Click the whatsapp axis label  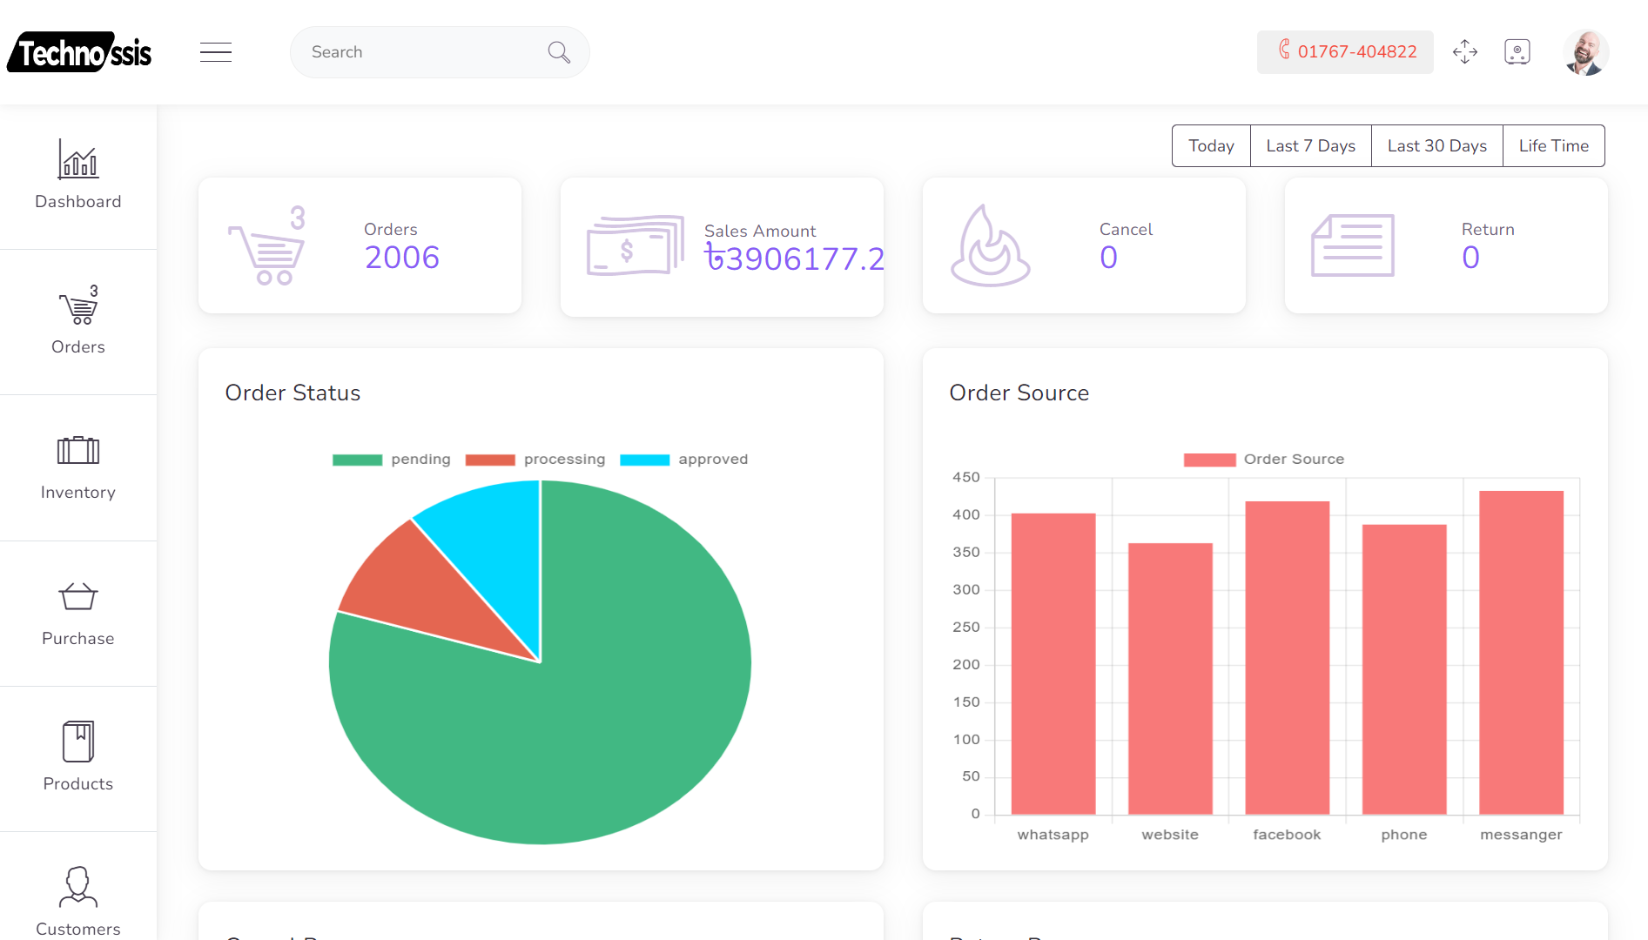tap(1053, 835)
